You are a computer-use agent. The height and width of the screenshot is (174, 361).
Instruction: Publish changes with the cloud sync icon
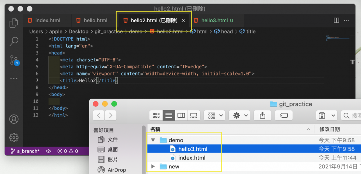pos(48,151)
